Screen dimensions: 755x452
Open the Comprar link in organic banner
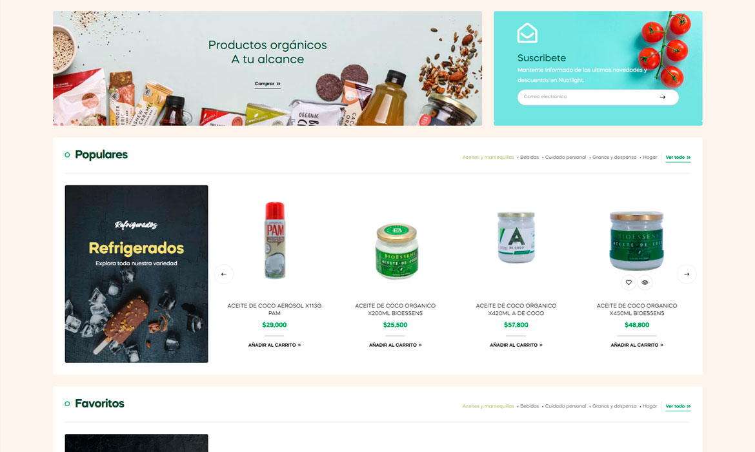pos(267,84)
